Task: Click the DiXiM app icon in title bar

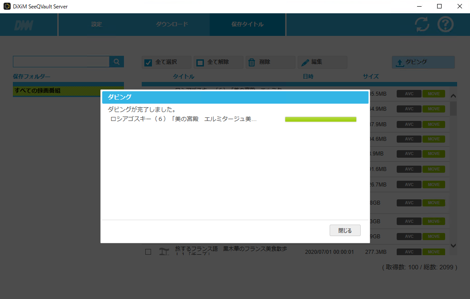Action: click(7, 6)
